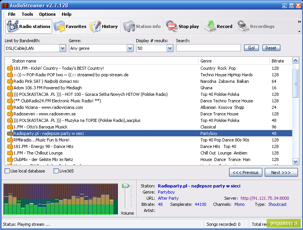Click station list scroll up arrow
The height and width of the screenshot is (230, 303).
(x=295, y=61)
